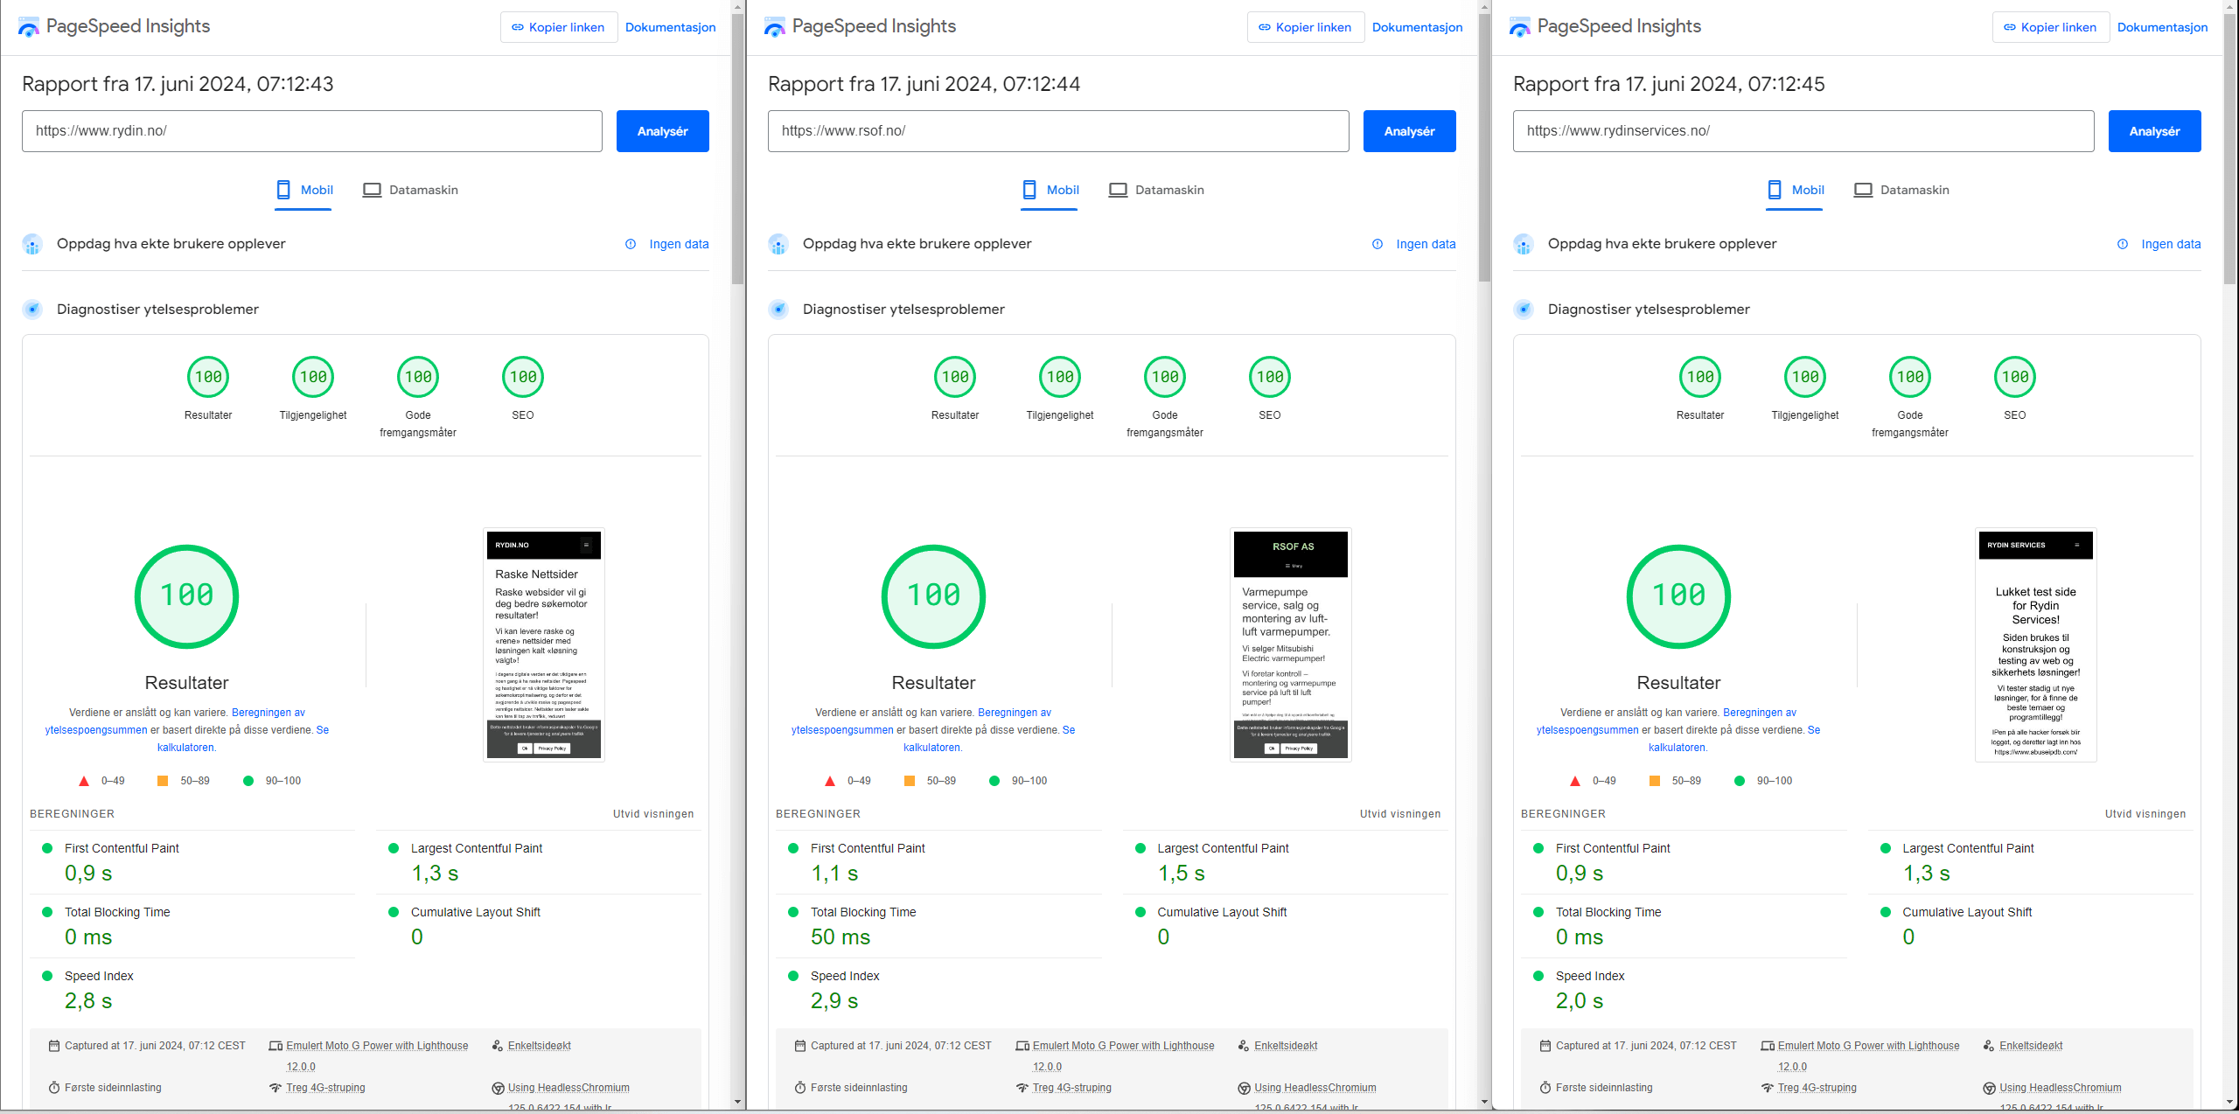Switch to Datamaskin tab in left window
This screenshot has height=1114, width=2239.
tap(410, 190)
